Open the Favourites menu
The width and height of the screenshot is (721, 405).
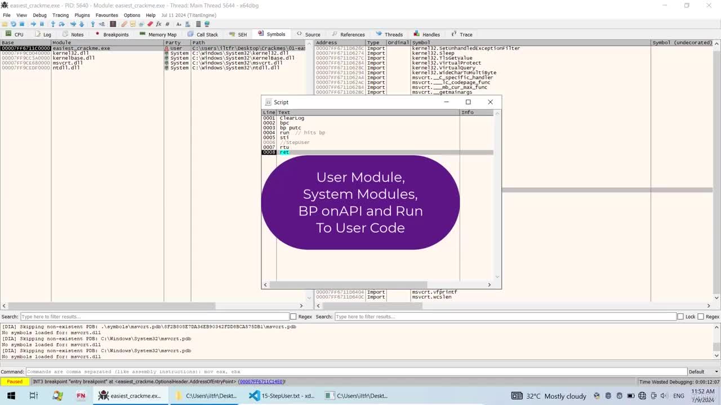(x=106, y=15)
